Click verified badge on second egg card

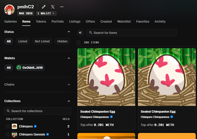coord(172,117)
